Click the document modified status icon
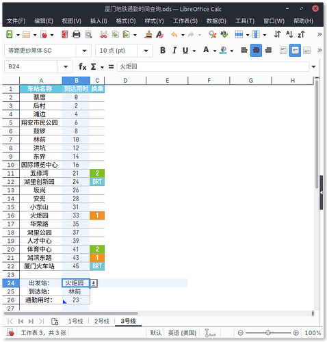This screenshot has width=327, height=342. click(10, 333)
